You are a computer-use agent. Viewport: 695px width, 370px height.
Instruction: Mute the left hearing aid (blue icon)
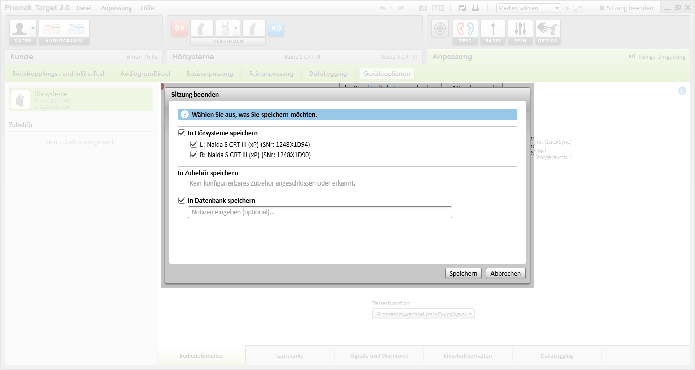(276, 28)
